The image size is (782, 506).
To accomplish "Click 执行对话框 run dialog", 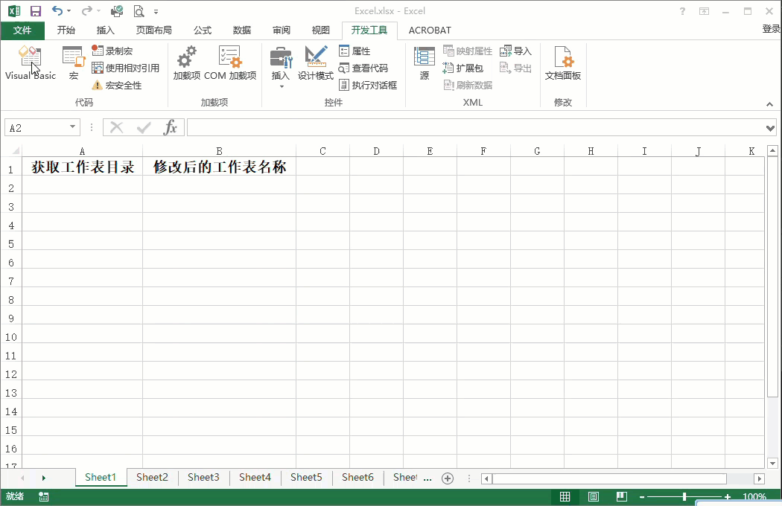I will (368, 86).
